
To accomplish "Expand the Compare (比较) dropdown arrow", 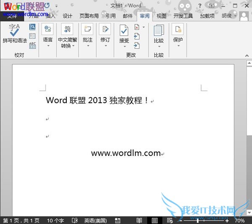I will point(159,47).
